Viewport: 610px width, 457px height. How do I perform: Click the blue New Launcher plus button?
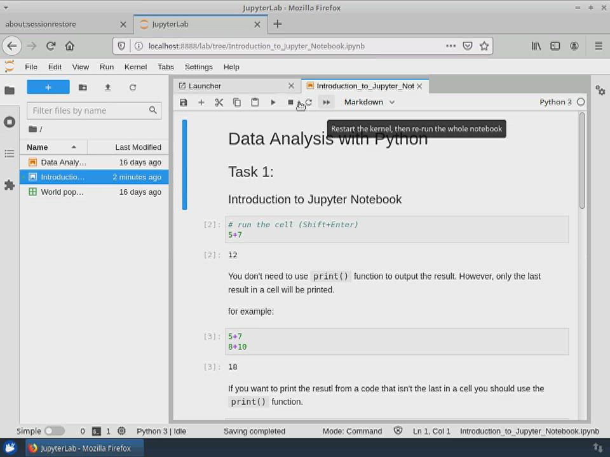pos(48,87)
